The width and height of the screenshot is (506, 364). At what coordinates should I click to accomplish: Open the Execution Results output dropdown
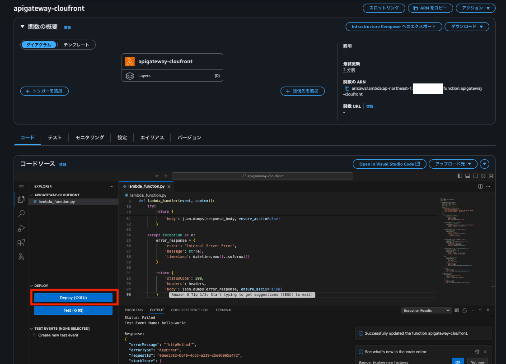pos(426,310)
